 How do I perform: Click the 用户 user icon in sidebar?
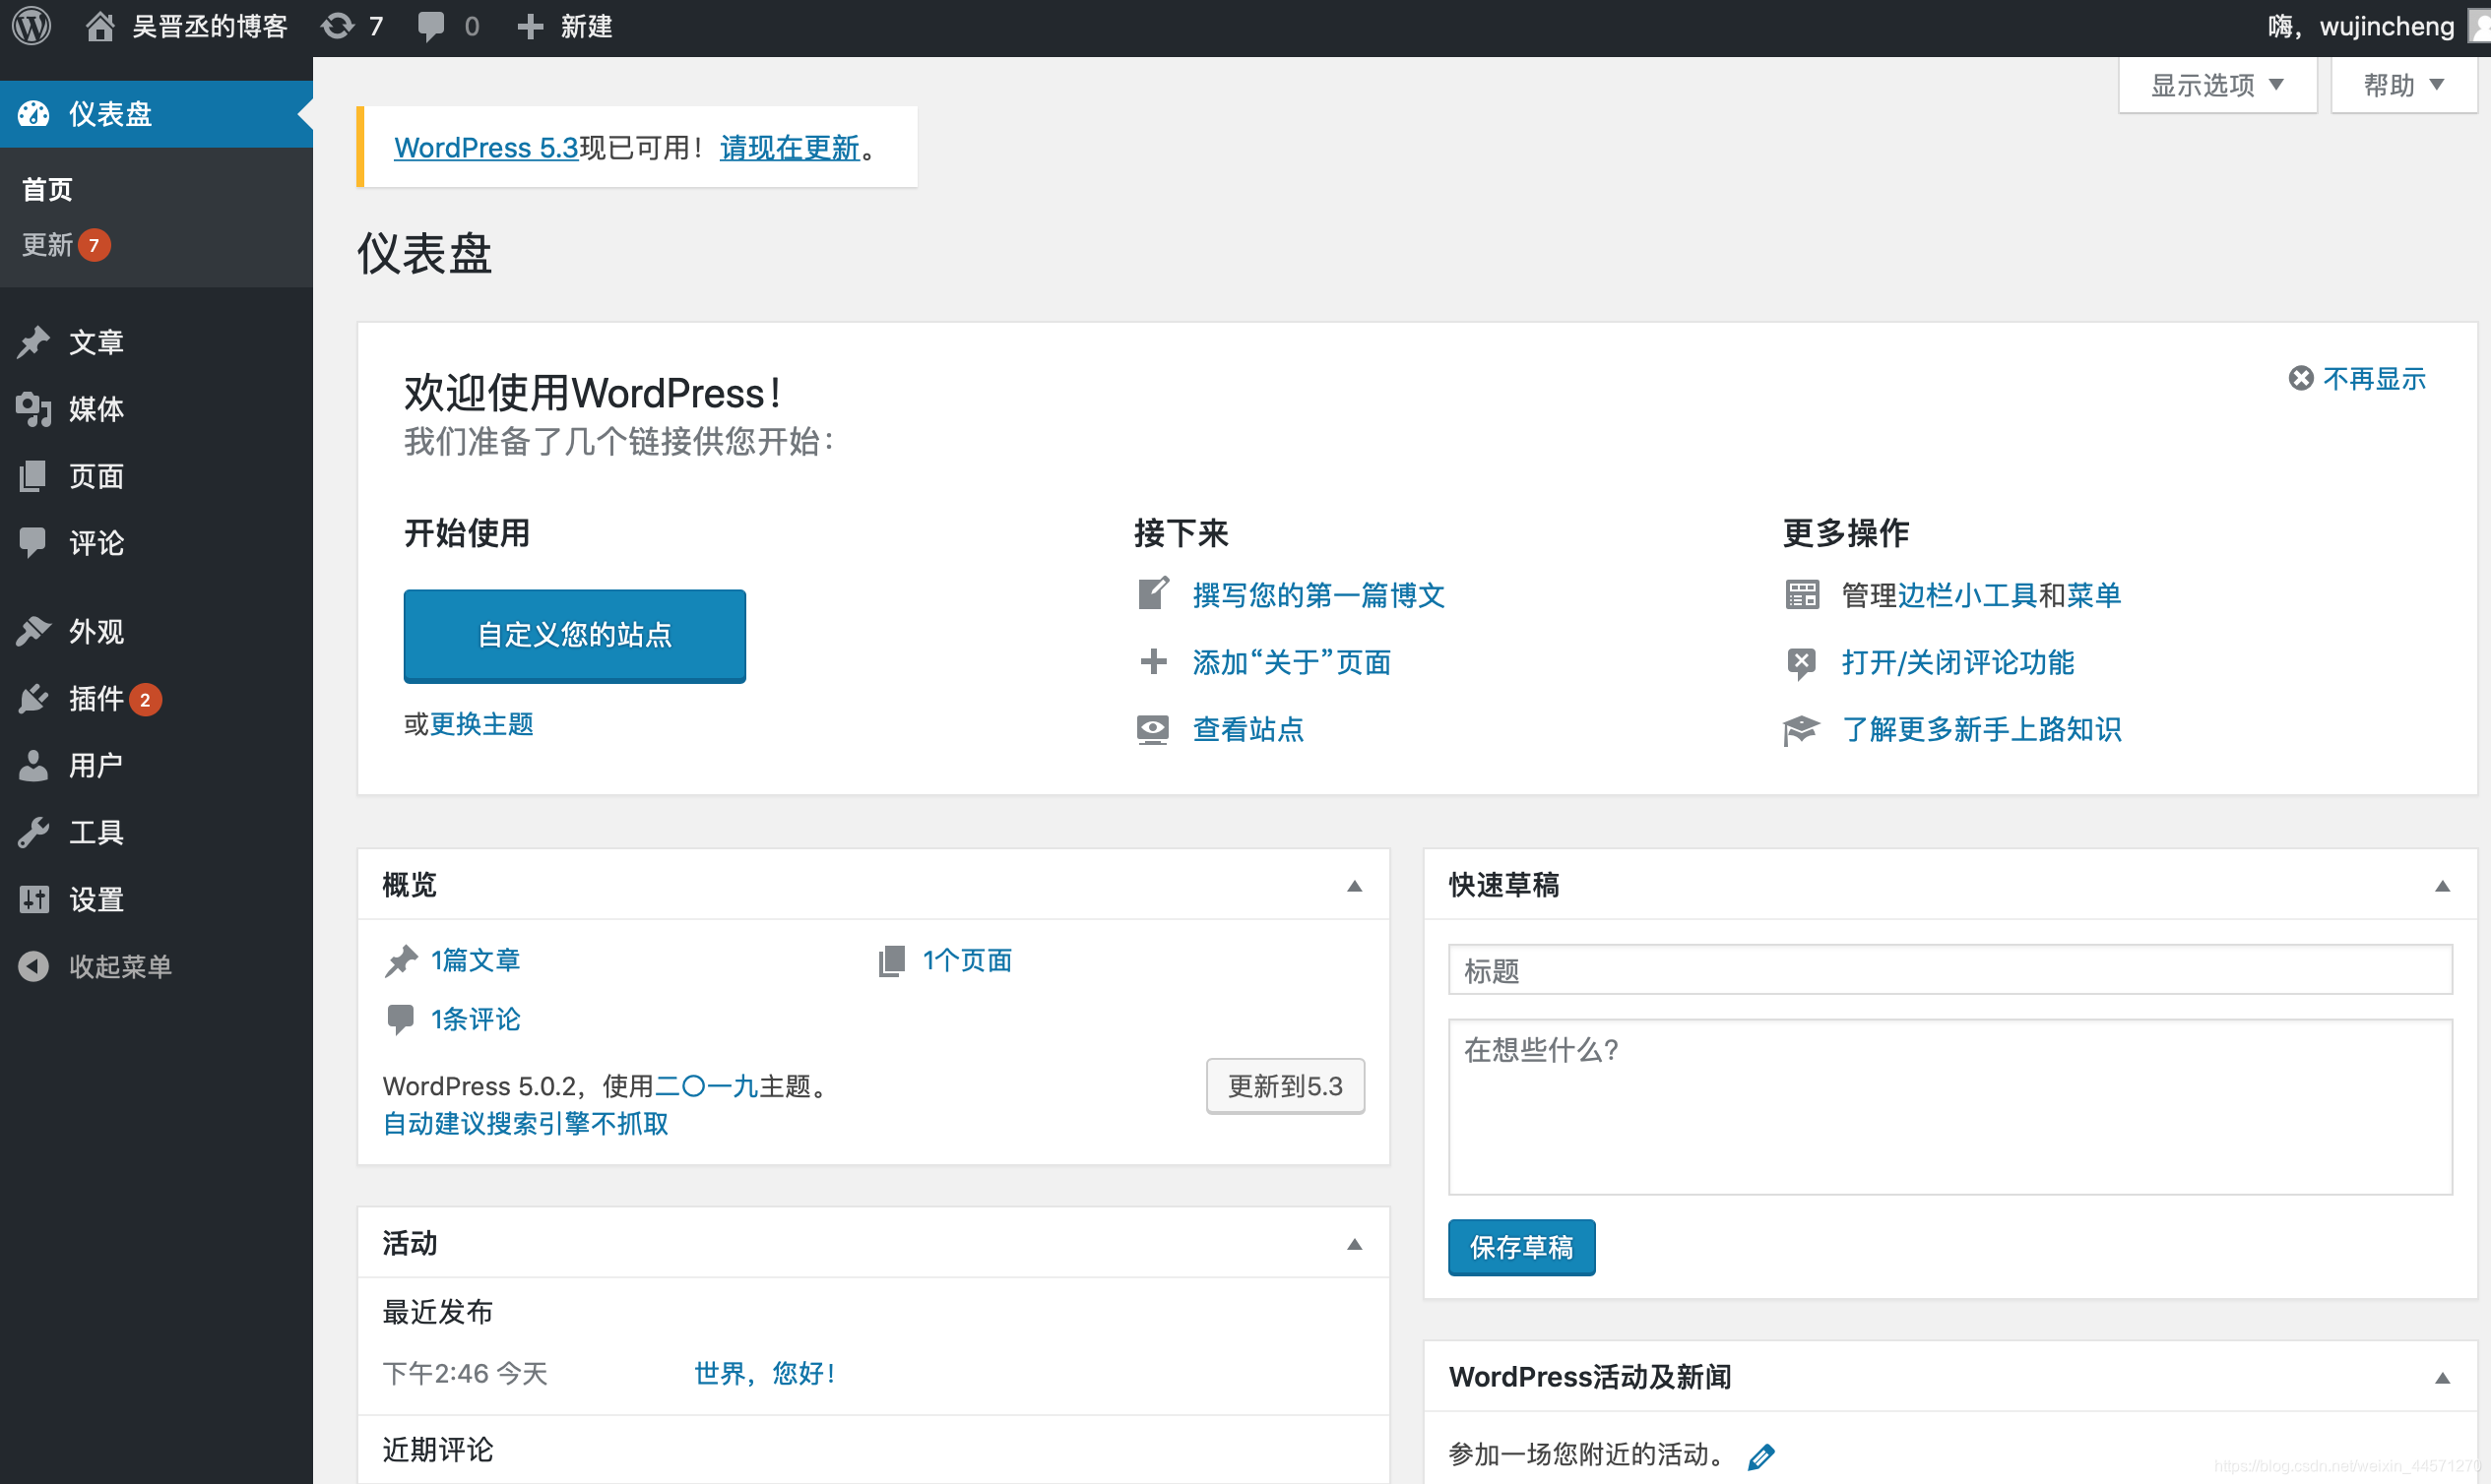[x=33, y=765]
